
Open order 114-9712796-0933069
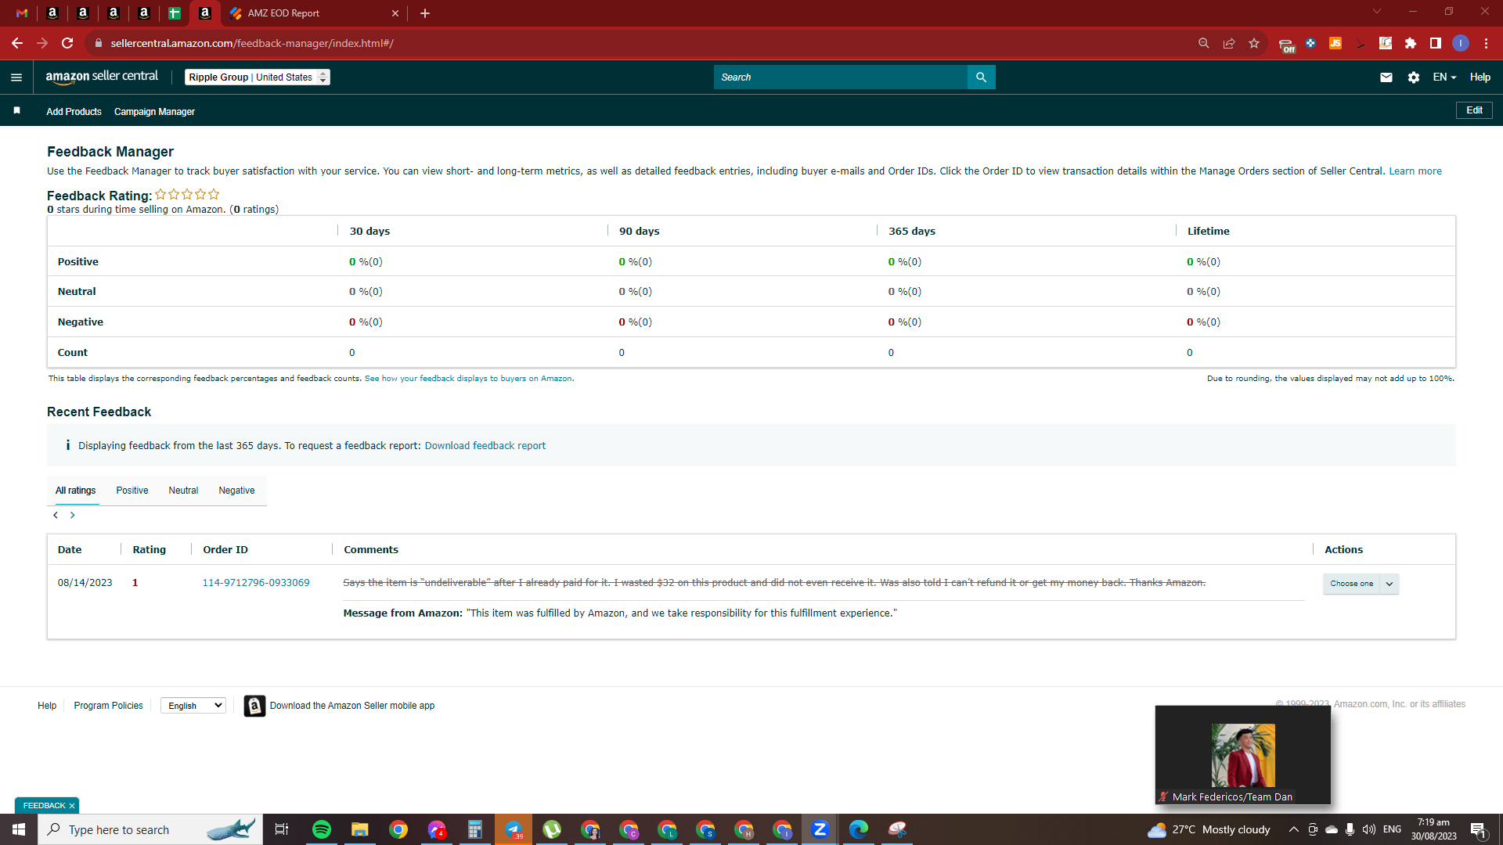tap(256, 583)
